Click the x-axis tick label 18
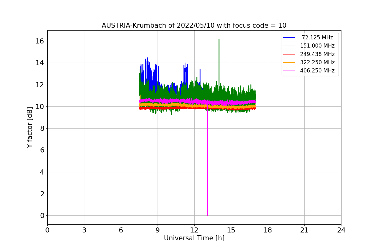379x252 pixels. (x=268, y=230)
